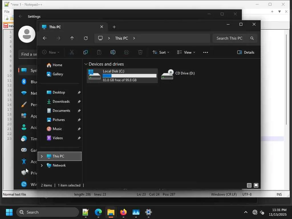Click chevron after This PC in address bar
Image resolution: width=292 pixels, height=219 pixels.
point(134,38)
